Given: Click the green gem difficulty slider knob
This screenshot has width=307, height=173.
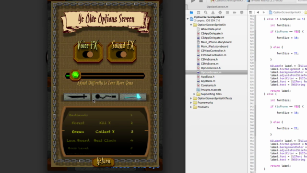Looking at the screenshot, I should (75, 75).
